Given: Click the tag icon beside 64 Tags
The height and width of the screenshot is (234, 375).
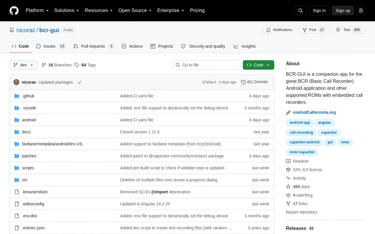Looking at the screenshot, I should click(x=77, y=65).
